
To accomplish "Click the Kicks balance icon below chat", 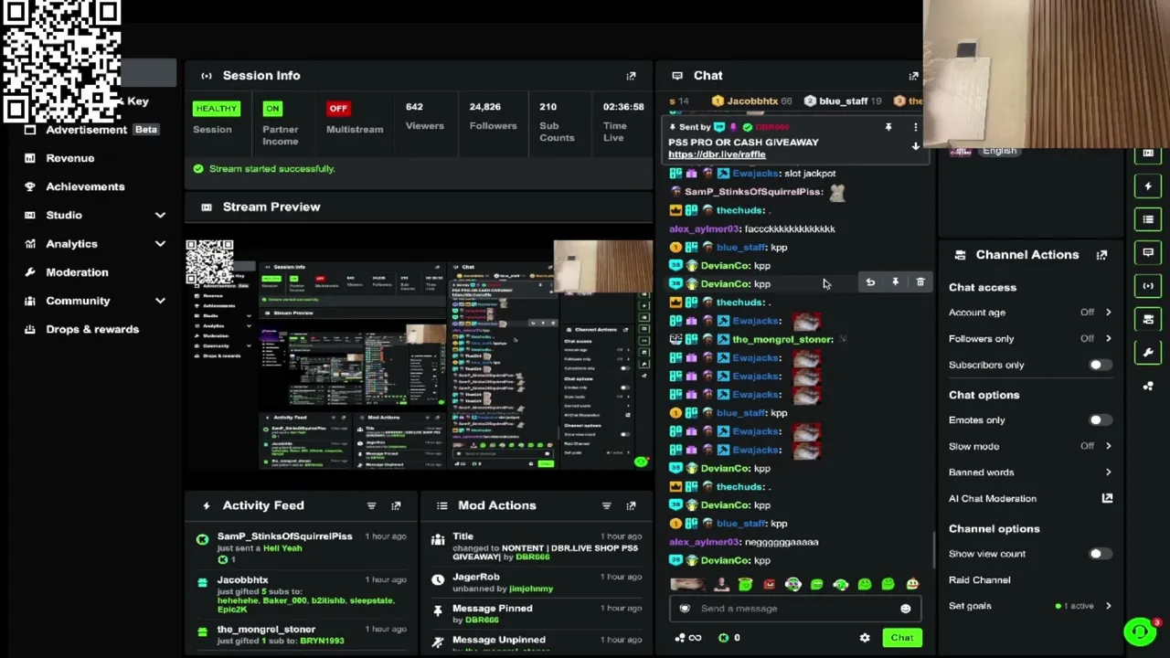I will coord(724,638).
